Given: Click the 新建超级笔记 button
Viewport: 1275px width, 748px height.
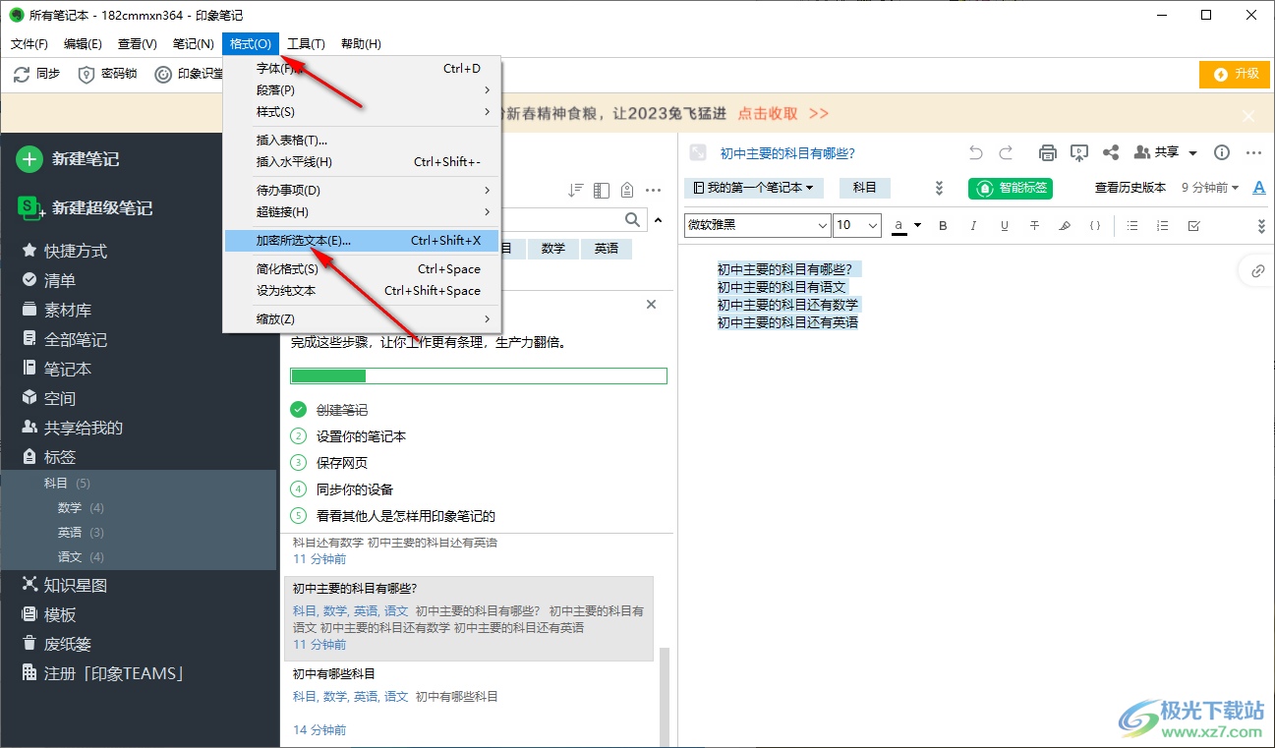Looking at the screenshot, I should pyautogui.click(x=86, y=208).
